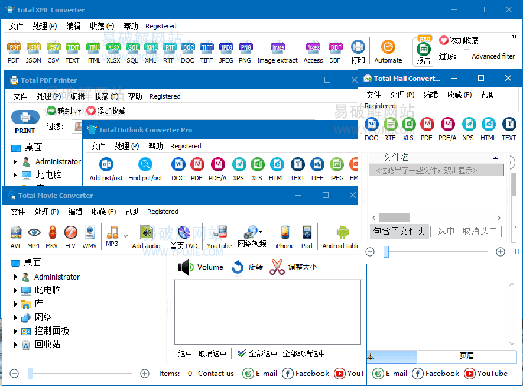Open the Automate tool in XML Converter
523x386 pixels.
click(388, 47)
